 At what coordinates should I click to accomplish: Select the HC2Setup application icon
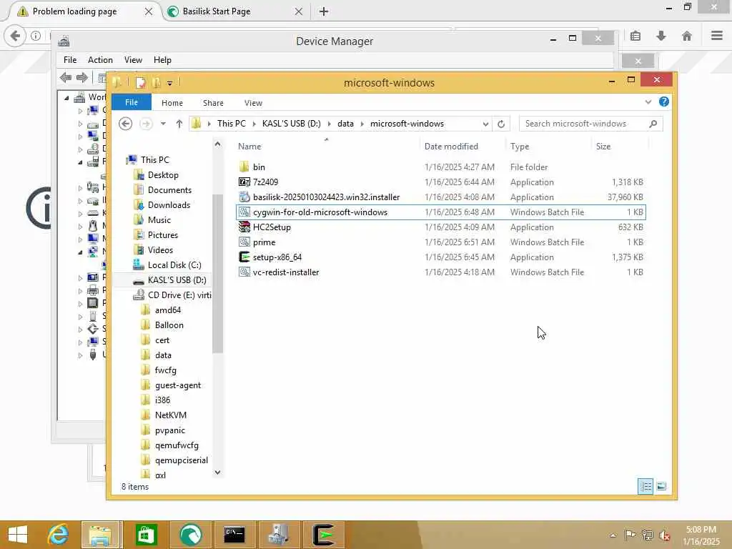(244, 227)
